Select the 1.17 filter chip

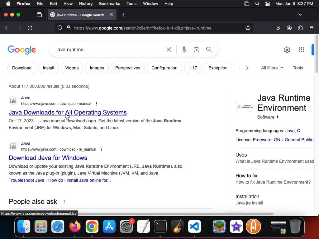point(193,68)
